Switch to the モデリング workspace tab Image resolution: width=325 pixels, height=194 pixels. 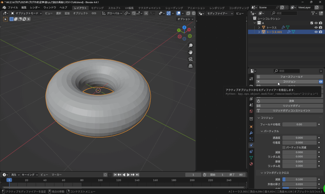click(97, 8)
